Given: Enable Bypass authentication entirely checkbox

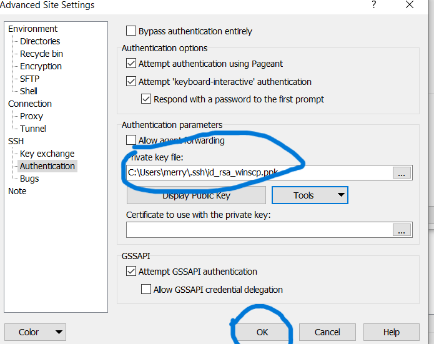Looking at the screenshot, I should coord(131,31).
